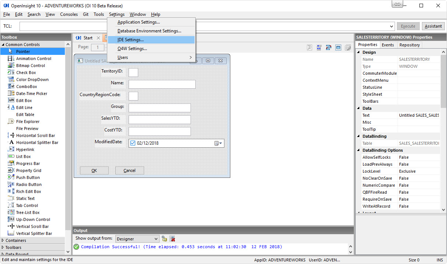This screenshot has width=447, height=264.
Task: Click the dashed selection rectangle toolbar icon
Action: click(338, 47)
